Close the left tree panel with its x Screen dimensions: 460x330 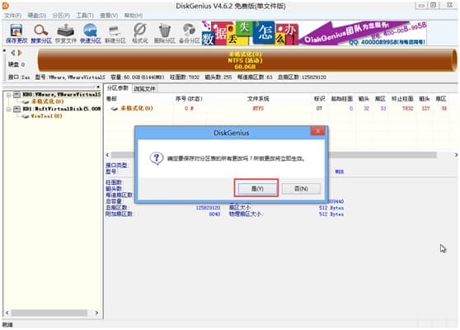point(98,87)
